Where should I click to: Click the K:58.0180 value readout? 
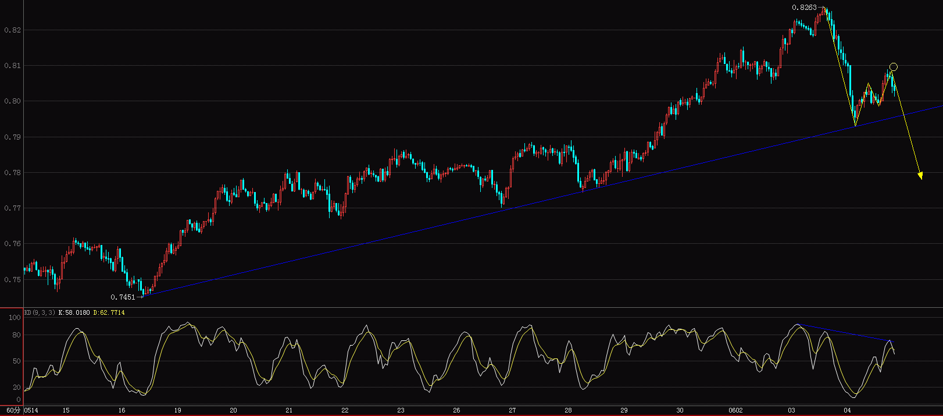[x=74, y=312]
